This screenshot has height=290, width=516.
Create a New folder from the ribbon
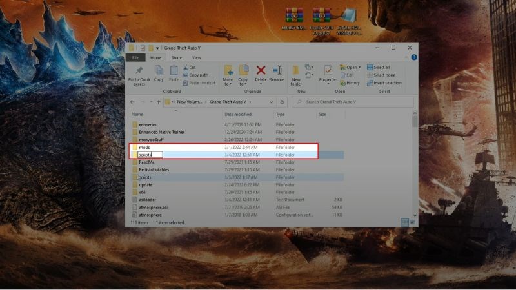pyautogui.click(x=296, y=75)
